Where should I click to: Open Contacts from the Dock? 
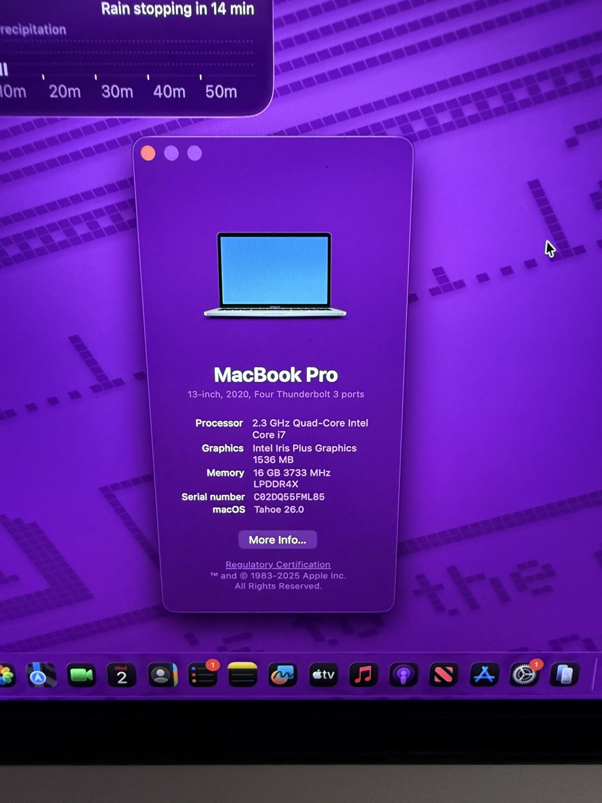(162, 675)
